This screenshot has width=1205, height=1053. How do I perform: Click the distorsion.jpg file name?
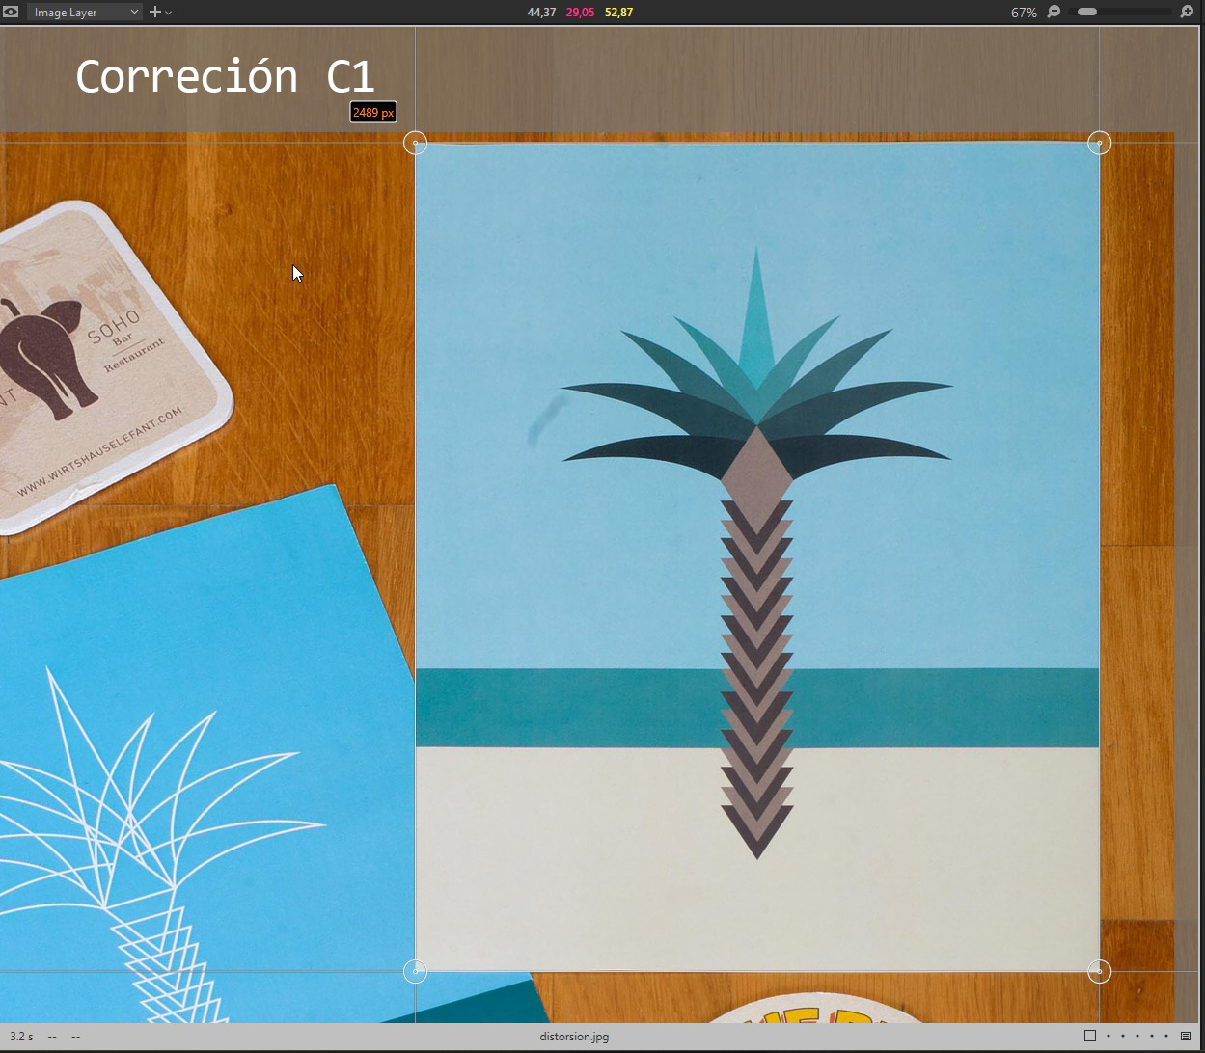574,1037
